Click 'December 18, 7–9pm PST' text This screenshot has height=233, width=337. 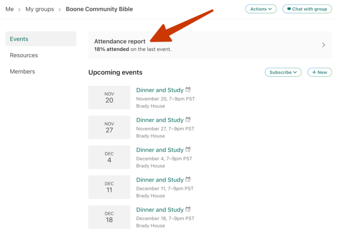(x=165, y=218)
